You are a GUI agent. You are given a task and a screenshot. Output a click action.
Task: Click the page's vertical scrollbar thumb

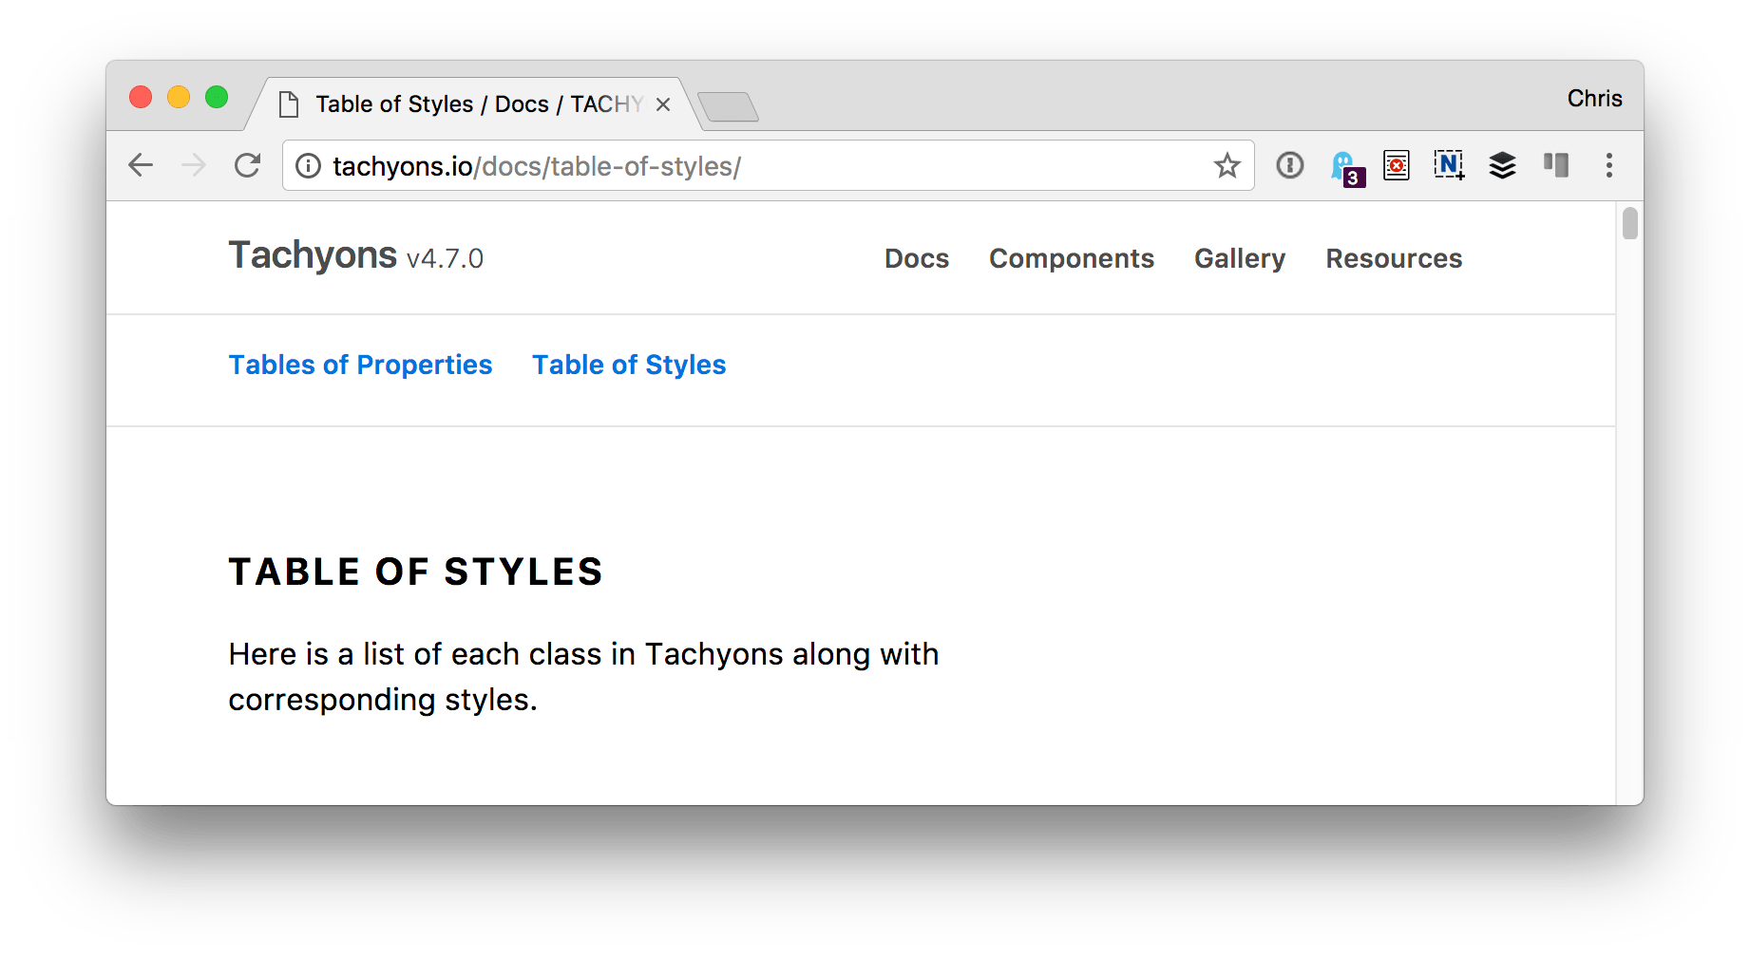pyautogui.click(x=1630, y=224)
